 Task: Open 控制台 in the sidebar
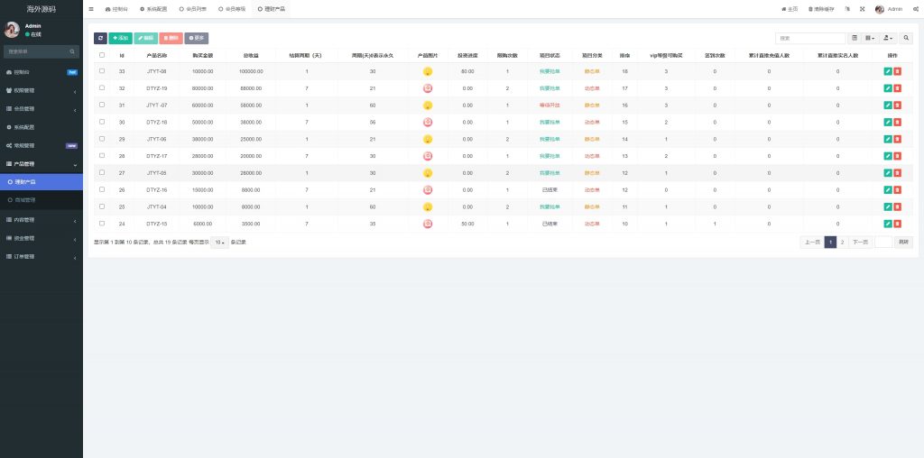42,72
